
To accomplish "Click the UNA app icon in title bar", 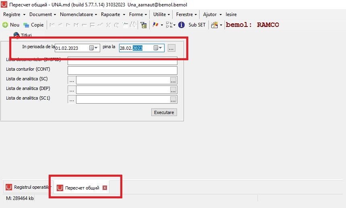I will click(x=4, y=4).
